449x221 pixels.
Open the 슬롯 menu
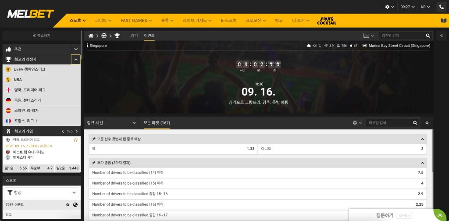(x=167, y=21)
